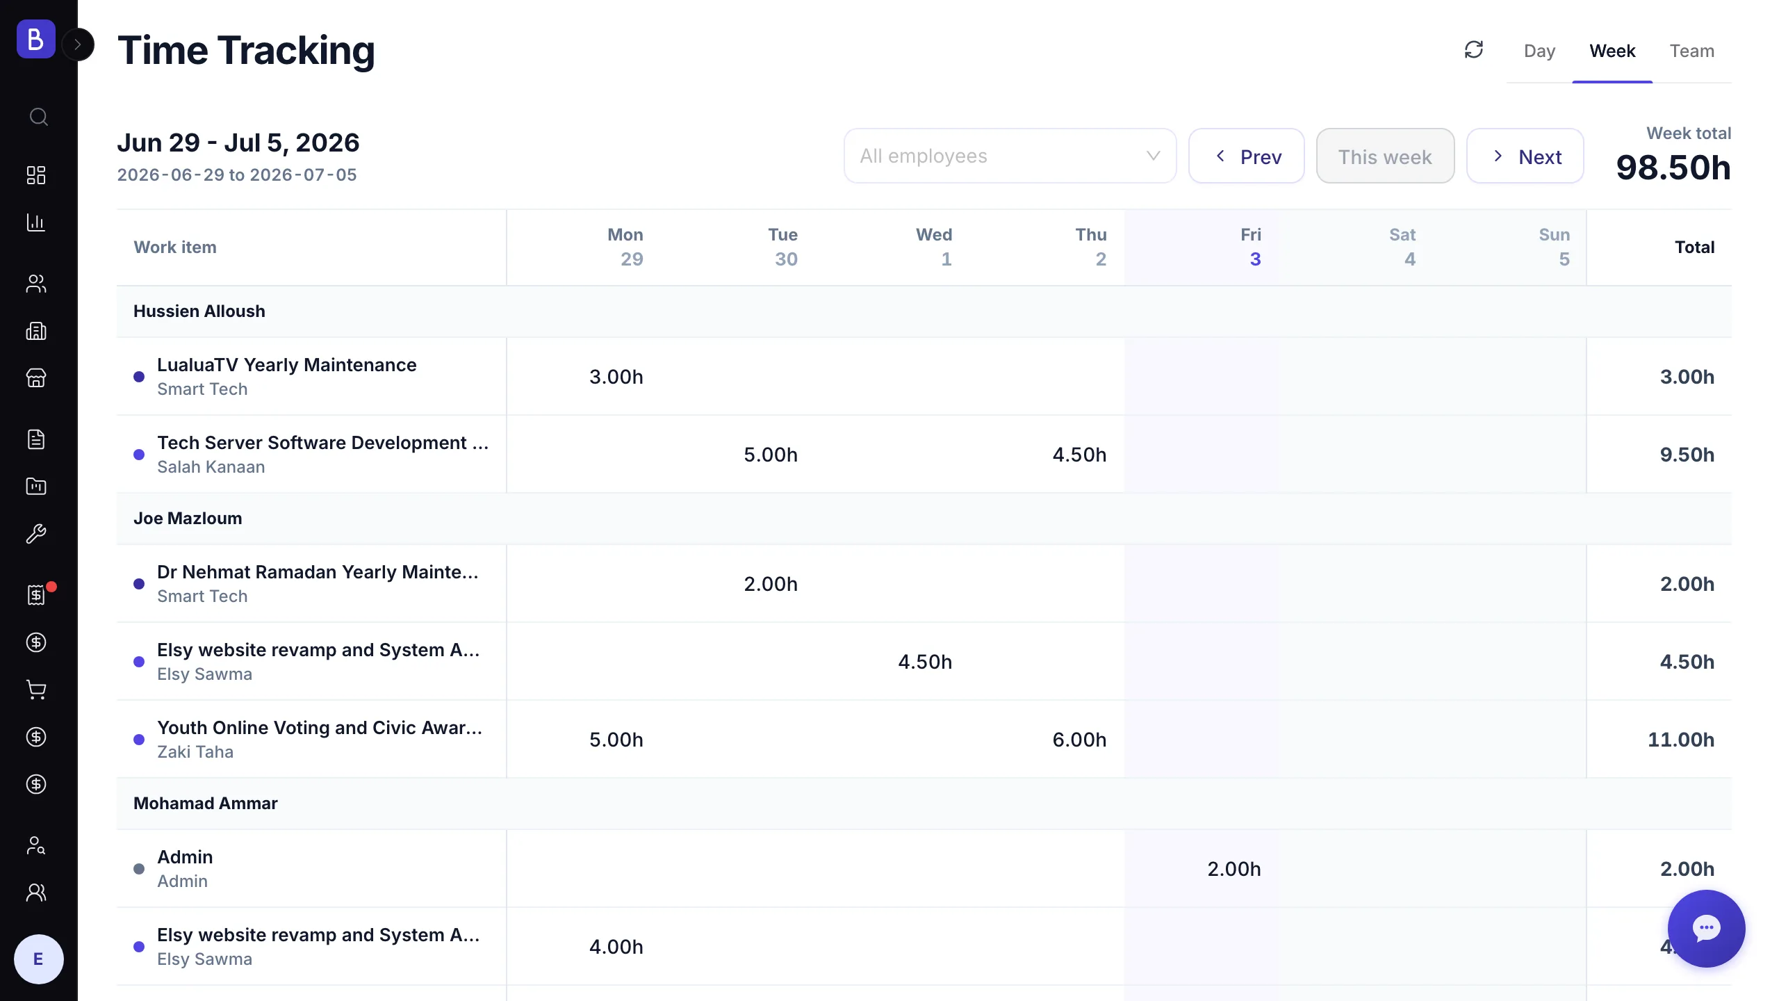Viewport: 1779px width, 1001px height.
Task: Click the B logo in the sidebar
Action: (36, 39)
